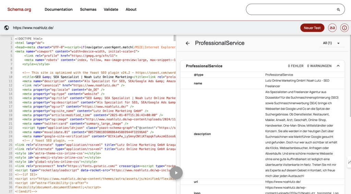Open the info icon button
Viewport: 351px width, 194px height.
coord(344,28)
